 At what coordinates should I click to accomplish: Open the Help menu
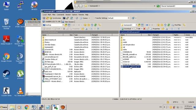coord(87,15)
